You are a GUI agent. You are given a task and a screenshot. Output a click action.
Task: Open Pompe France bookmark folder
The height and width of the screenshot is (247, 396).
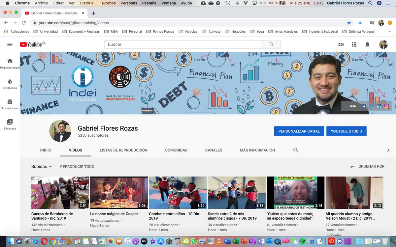click(160, 32)
